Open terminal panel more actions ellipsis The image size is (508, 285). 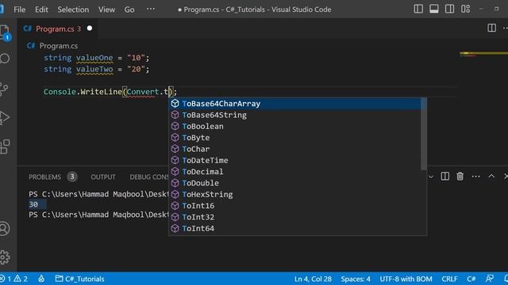coord(475,177)
